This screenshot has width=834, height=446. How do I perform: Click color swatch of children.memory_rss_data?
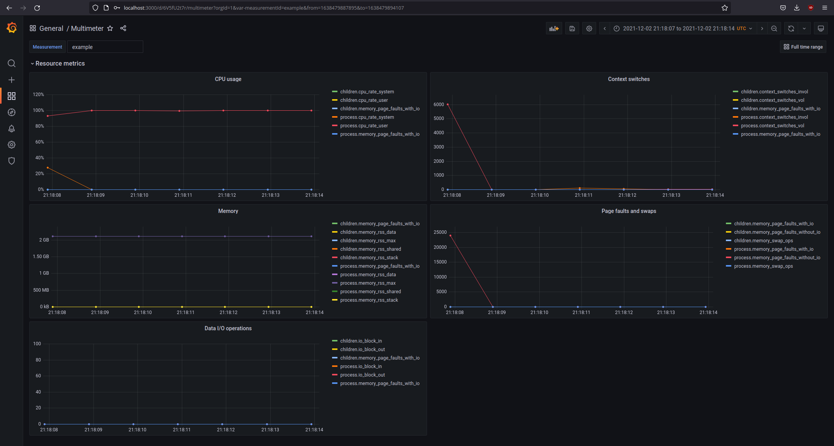pos(335,232)
